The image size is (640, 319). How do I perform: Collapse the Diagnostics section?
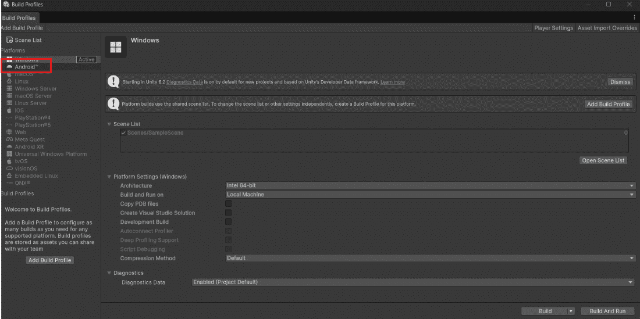coord(109,273)
